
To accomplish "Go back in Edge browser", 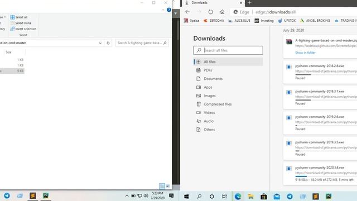I will pos(187,12).
